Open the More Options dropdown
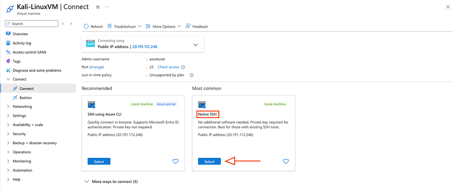 point(164,26)
